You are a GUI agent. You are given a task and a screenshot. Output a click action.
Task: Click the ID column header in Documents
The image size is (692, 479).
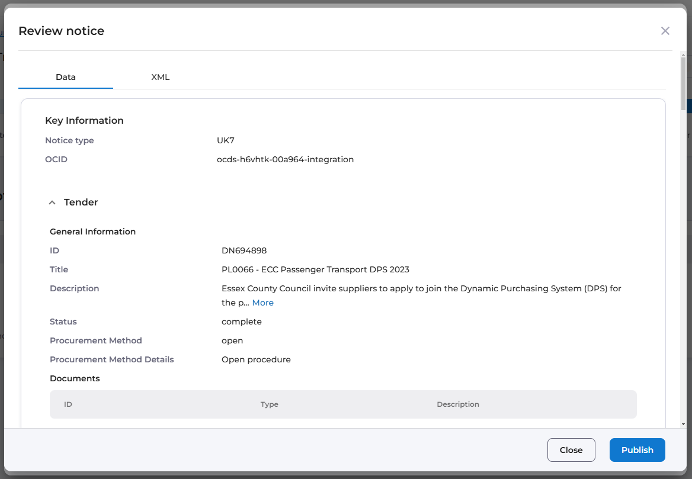tap(68, 404)
